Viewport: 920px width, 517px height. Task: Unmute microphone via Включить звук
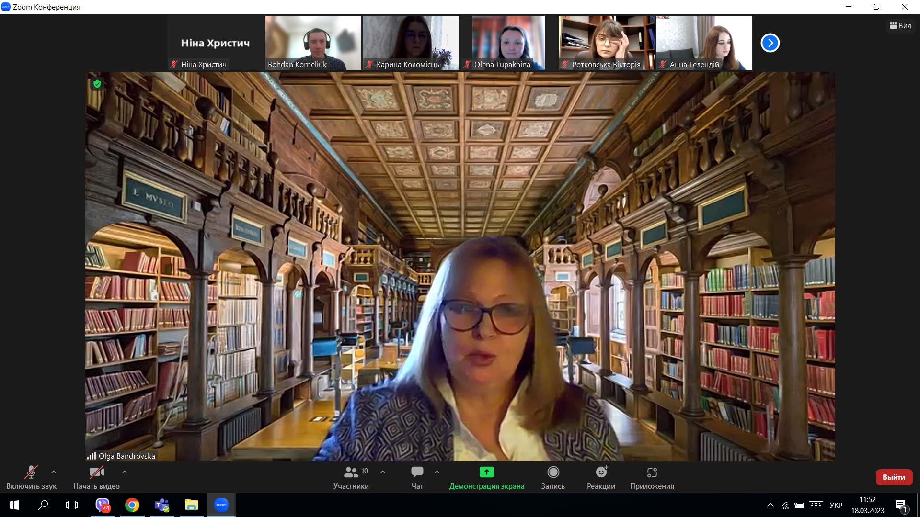[31, 478]
